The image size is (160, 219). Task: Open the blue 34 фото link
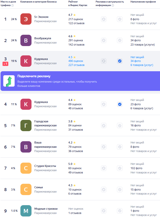click(x=136, y=61)
